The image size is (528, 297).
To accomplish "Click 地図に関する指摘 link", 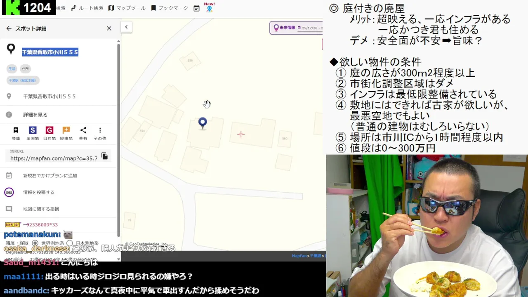I will tap(41, 209).
